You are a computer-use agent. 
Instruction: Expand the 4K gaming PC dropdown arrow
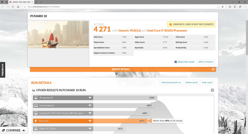point(90,98)
